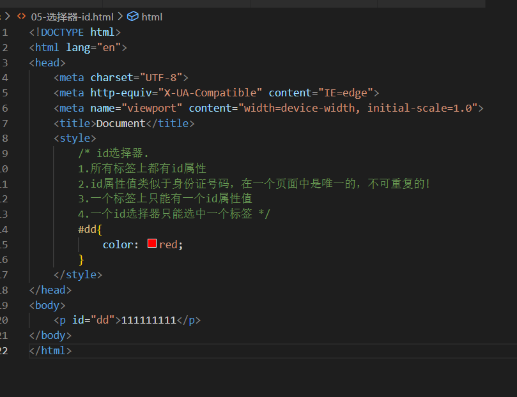Place cursor in the 111111111 paragraph text
The width and height of the screenshot is (517, 397).
click(148, 320)
